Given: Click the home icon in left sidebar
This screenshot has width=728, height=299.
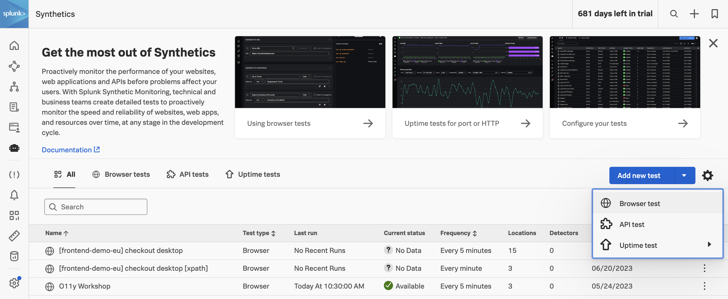Looking at the screenshot, I should point(14,46).
